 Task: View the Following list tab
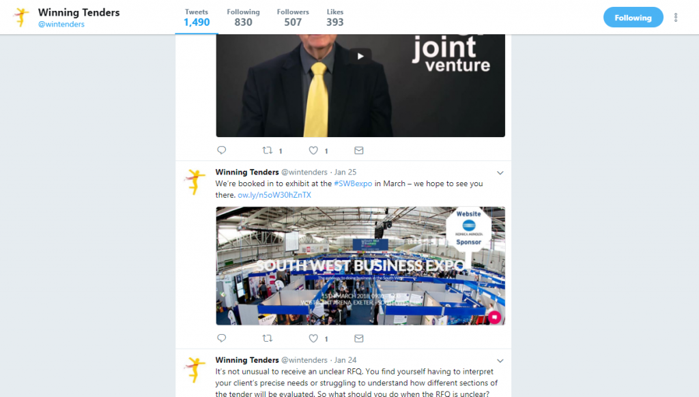click(x=244, y=17)
